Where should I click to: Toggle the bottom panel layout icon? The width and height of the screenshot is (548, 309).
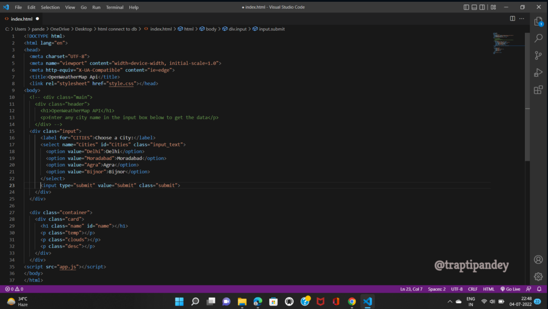coord(474,7)
